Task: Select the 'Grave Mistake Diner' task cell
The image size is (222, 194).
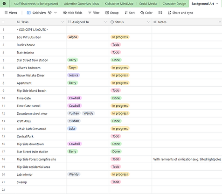Action: tap(41, 76)
